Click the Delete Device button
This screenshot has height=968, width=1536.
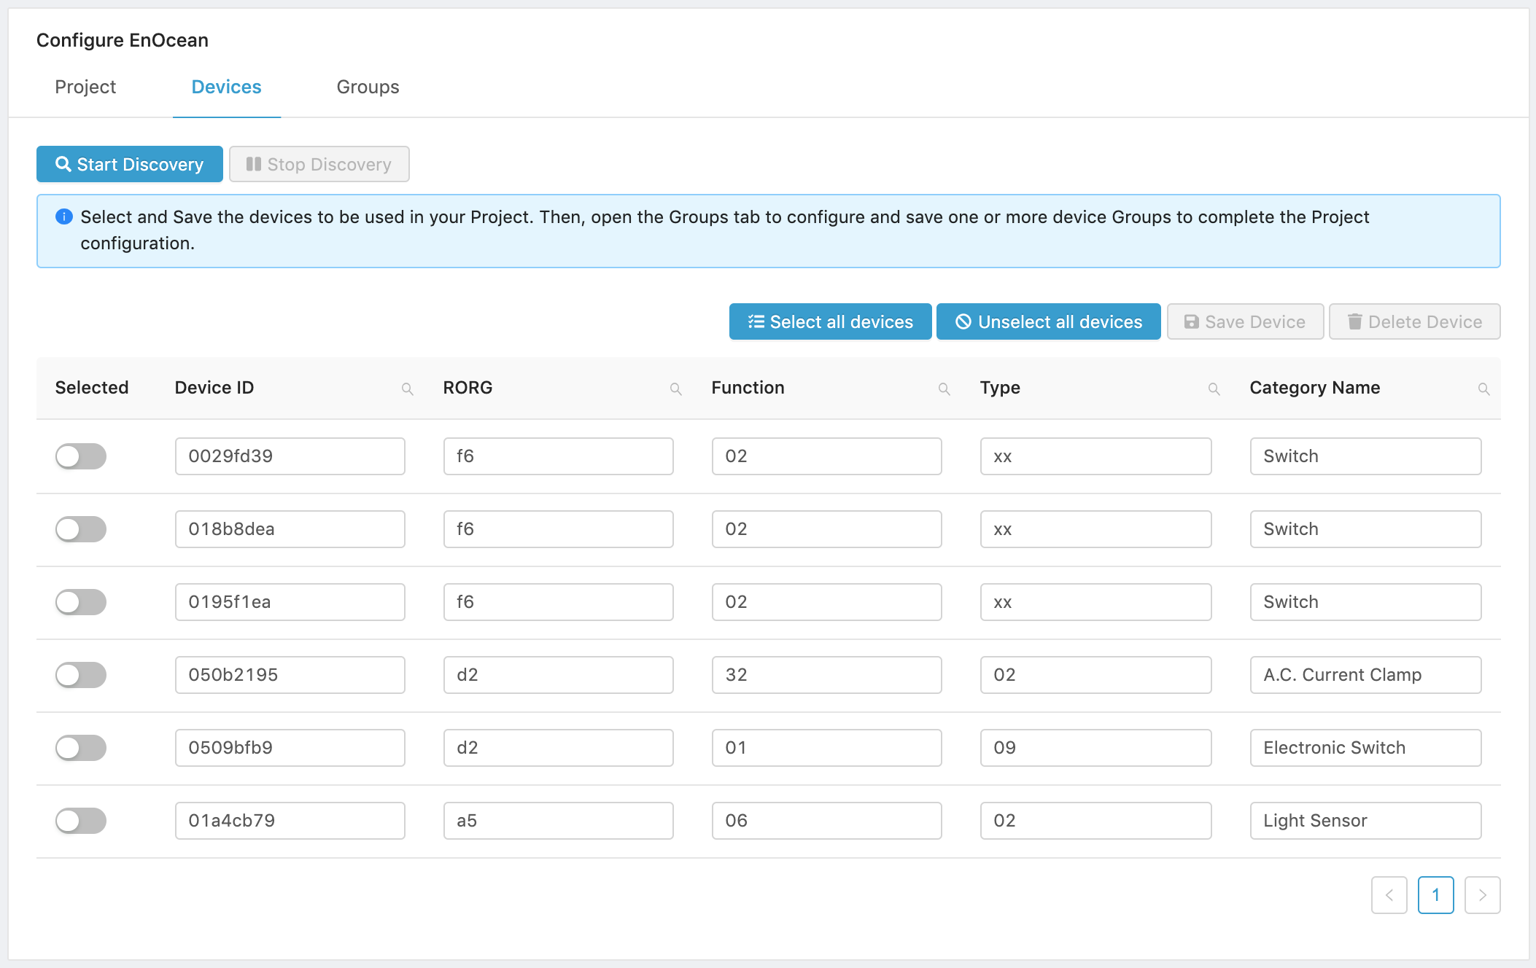1415,321
